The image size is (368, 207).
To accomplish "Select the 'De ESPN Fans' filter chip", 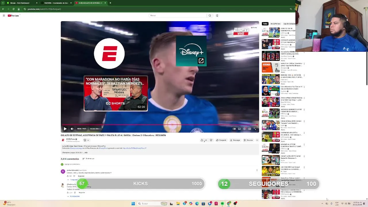I will point(275,24).
